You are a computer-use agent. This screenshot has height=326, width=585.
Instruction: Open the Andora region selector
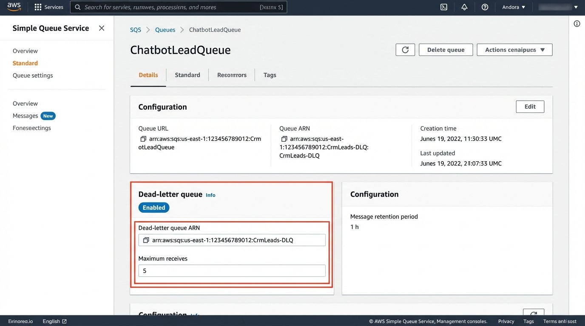click(513, 7)
